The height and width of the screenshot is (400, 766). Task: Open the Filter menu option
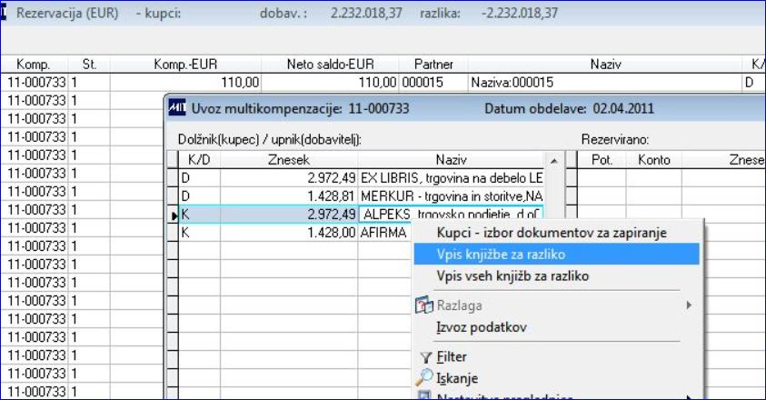coord(452,356)
